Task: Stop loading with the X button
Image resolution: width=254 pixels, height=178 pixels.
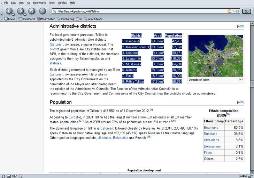Action: tap(43, 11)
